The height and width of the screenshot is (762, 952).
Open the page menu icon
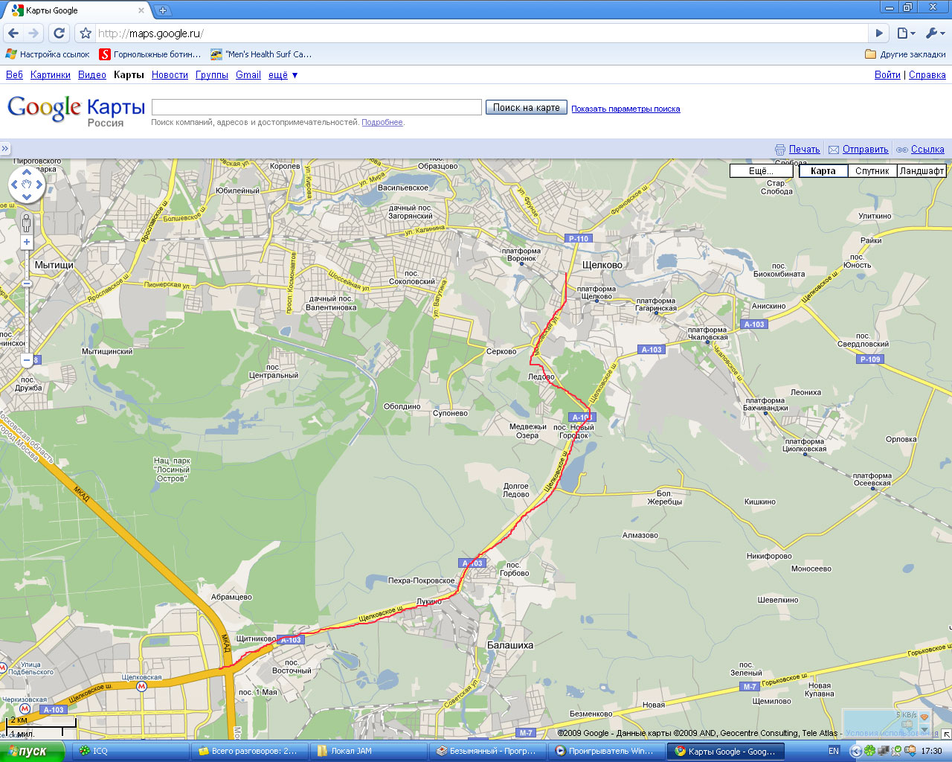(905, 33)
